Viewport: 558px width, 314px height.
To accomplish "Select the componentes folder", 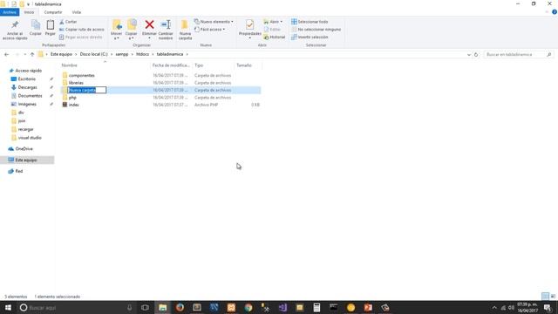I will click(81, 76).
